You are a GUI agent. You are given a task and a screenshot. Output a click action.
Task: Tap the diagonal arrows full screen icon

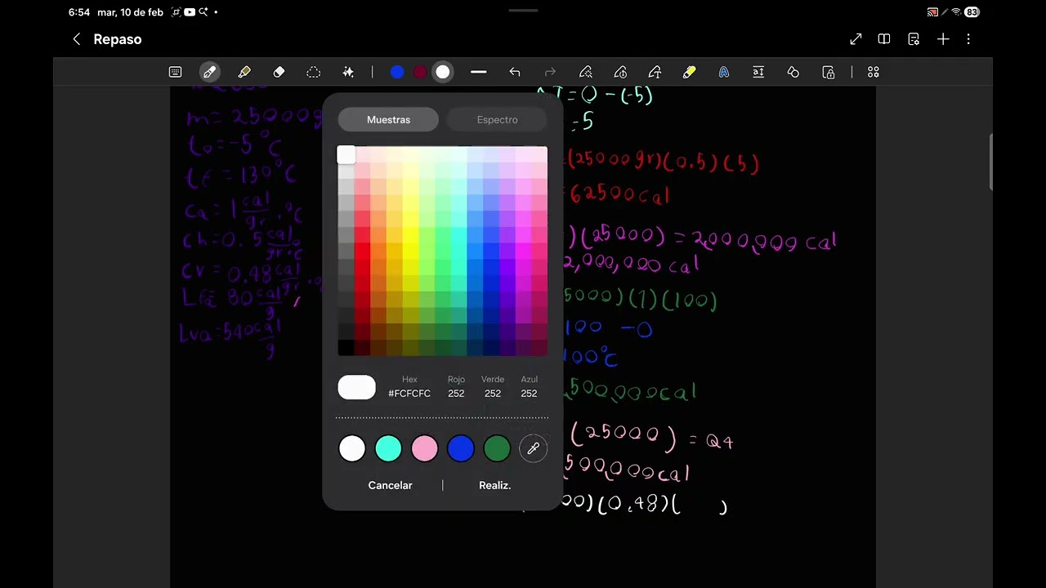click(x=856, y=39)
